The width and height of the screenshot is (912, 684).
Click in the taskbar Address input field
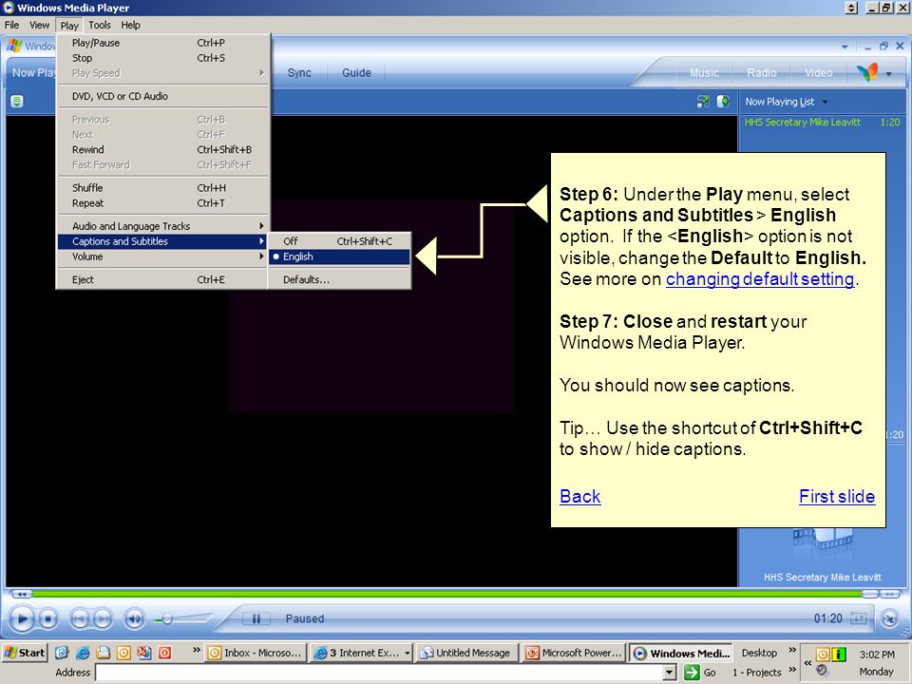380,673
